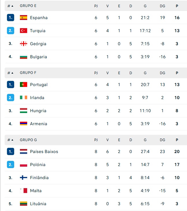The image size is (187, 211).
Task: Open the Espanha team link
Action: 39,18
